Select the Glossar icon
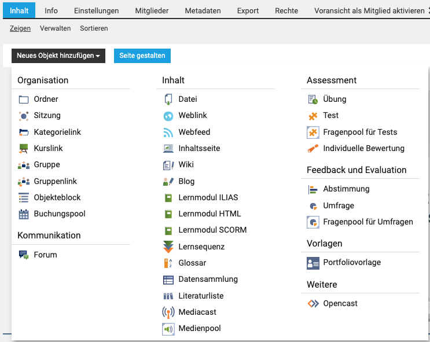 [x=168, y=263]
